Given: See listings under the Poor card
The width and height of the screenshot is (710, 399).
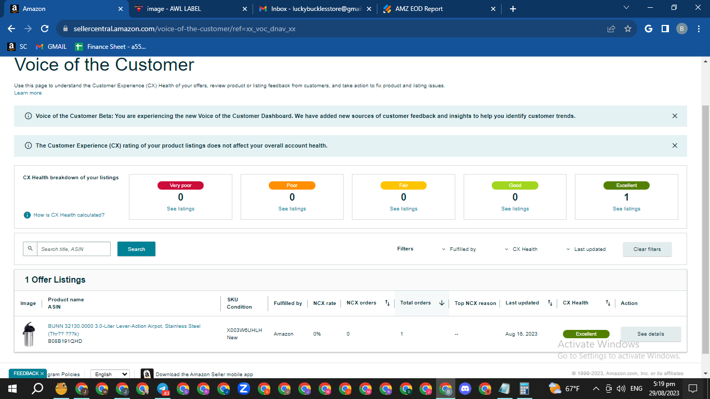Looking at the screenshot, I should tap(292, 209).
